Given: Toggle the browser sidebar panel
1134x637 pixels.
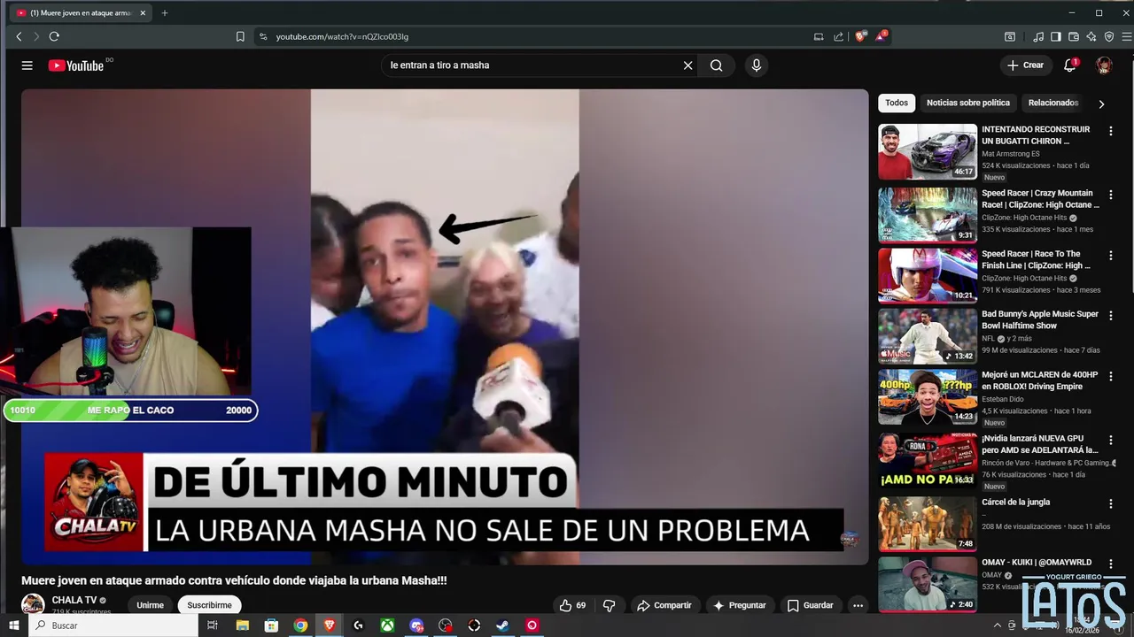Looking at the screenshot, I should (x=1056, y=36).
